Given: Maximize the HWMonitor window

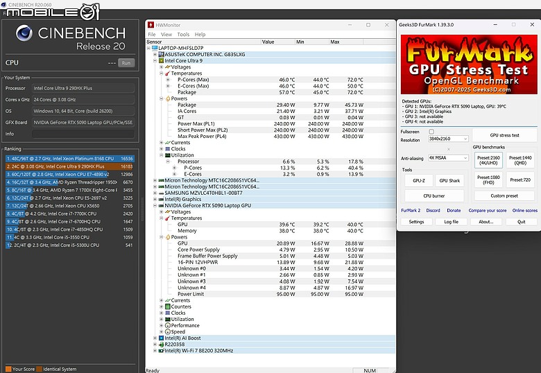Looking at the screenshot, I should click(x=368, y=25).
